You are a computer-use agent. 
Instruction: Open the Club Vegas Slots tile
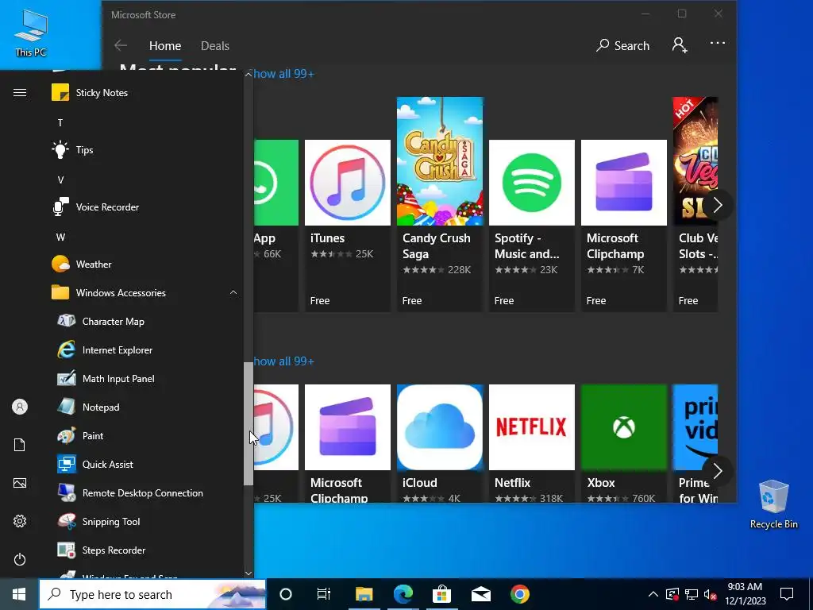[694, 204]
